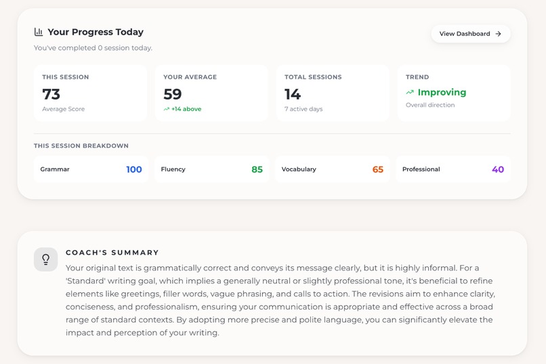Screen dimensions: 546x364
Task: Click the Fluency score row
Action: (x=212, y=169)
